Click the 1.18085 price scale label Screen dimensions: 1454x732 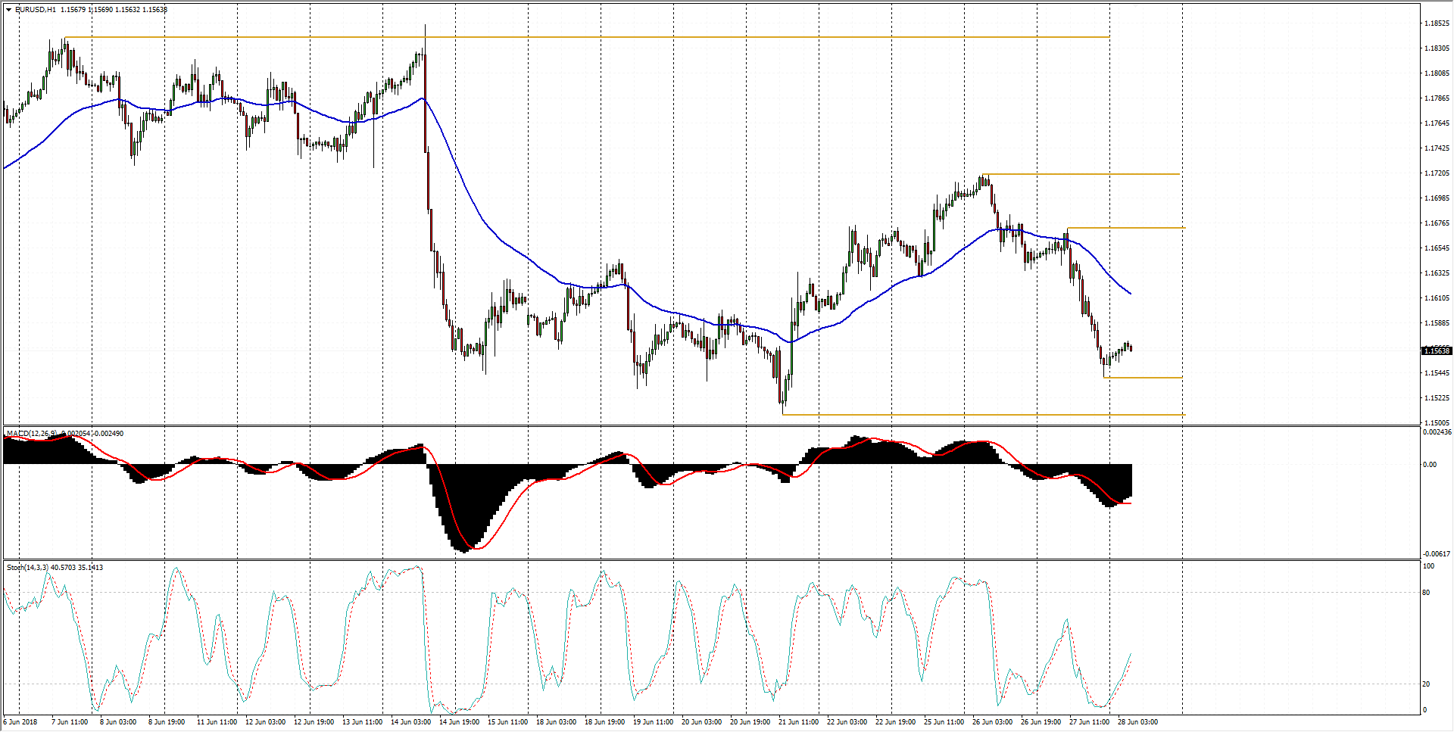tap(1437, 73)
